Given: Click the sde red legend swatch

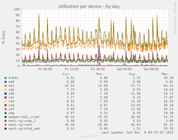Looking at the screenshot, I should [x=6, y=105].
